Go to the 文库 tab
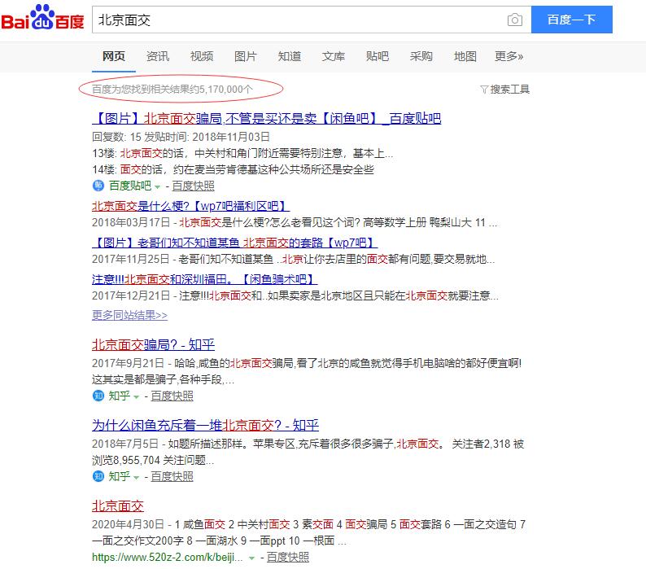 [x=334, y=56]
